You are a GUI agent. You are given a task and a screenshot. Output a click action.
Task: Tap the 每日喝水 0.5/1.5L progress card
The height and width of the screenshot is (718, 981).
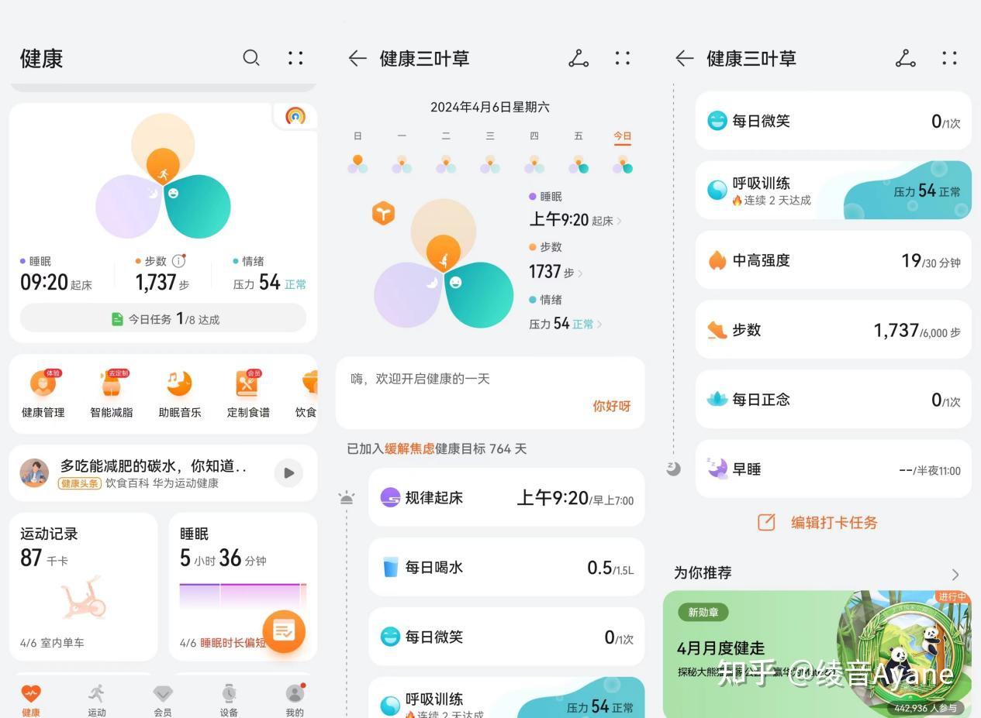pyautogui.click(x=506, y=567)
